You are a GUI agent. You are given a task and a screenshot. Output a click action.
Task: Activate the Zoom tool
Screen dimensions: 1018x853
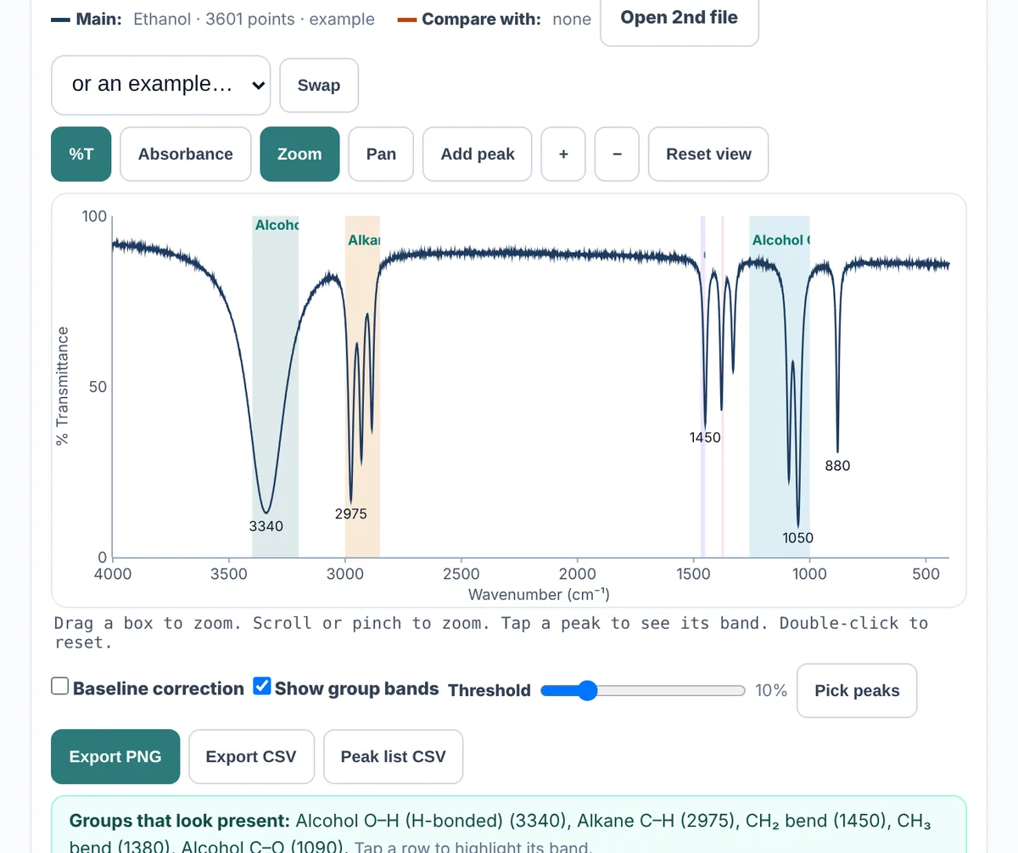point(299,154)
